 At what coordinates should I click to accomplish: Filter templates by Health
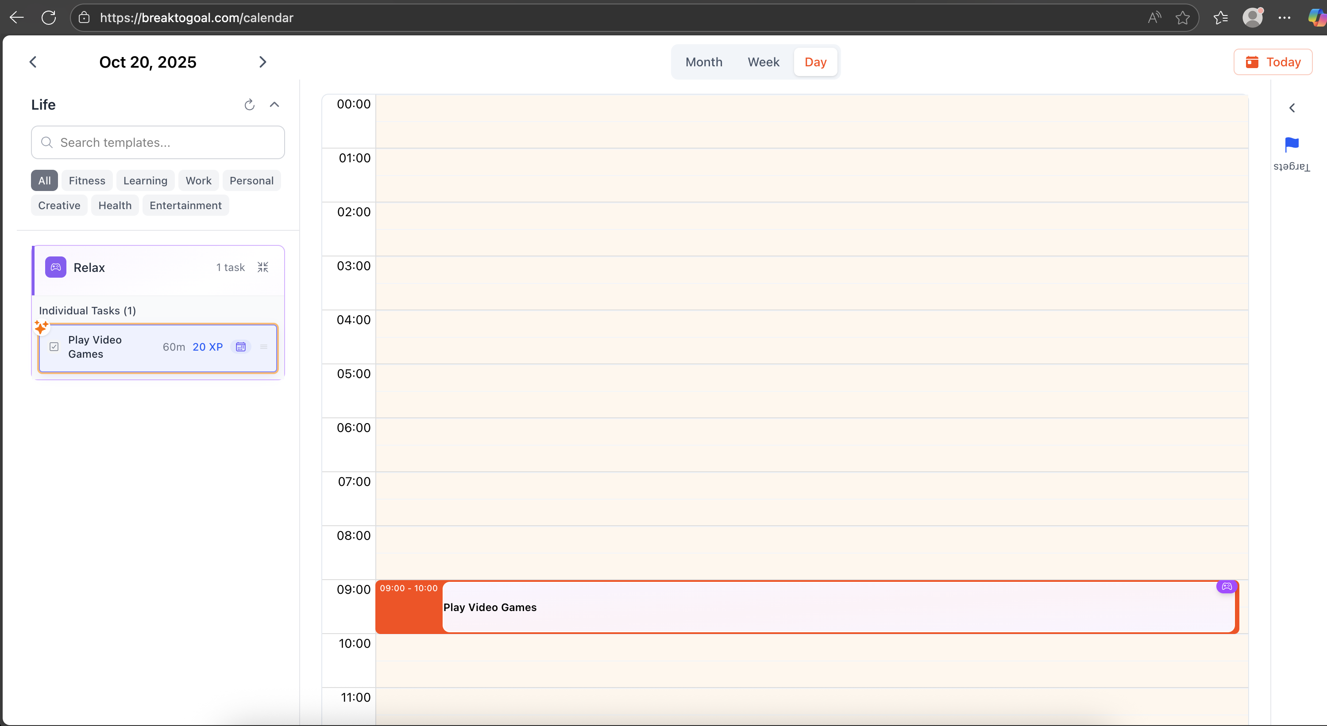(115, 205)
